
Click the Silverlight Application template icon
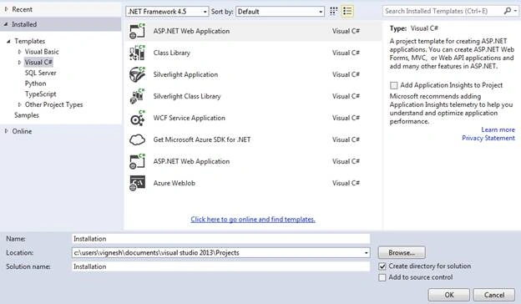137,74
